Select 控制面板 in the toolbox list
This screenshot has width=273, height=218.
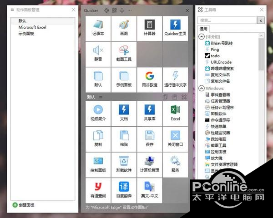[x=216, y=152]
